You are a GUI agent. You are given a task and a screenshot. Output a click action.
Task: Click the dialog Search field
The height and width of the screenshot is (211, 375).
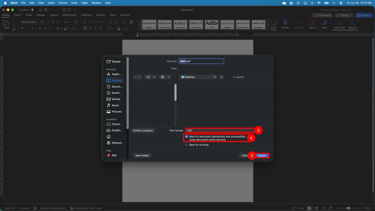[250, 77]
